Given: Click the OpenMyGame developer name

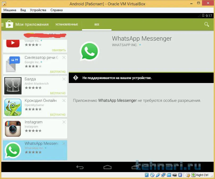Looking at the screenshot, I should (x=34, y=105).
